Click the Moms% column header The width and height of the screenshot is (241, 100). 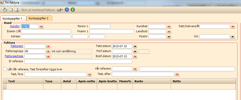(x=125, y=81)
